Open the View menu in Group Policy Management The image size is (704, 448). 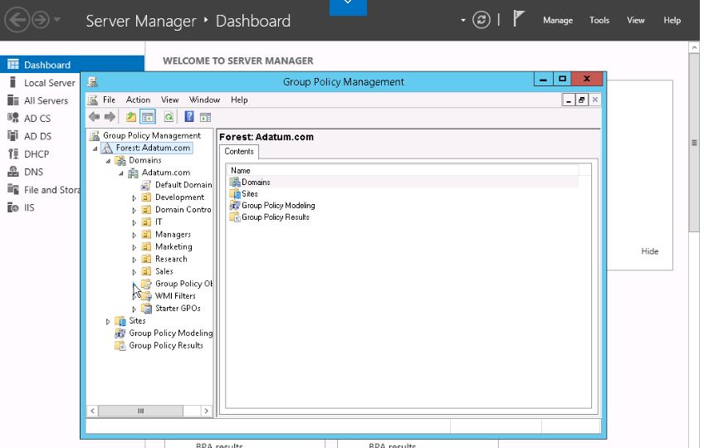coord(169,100)
